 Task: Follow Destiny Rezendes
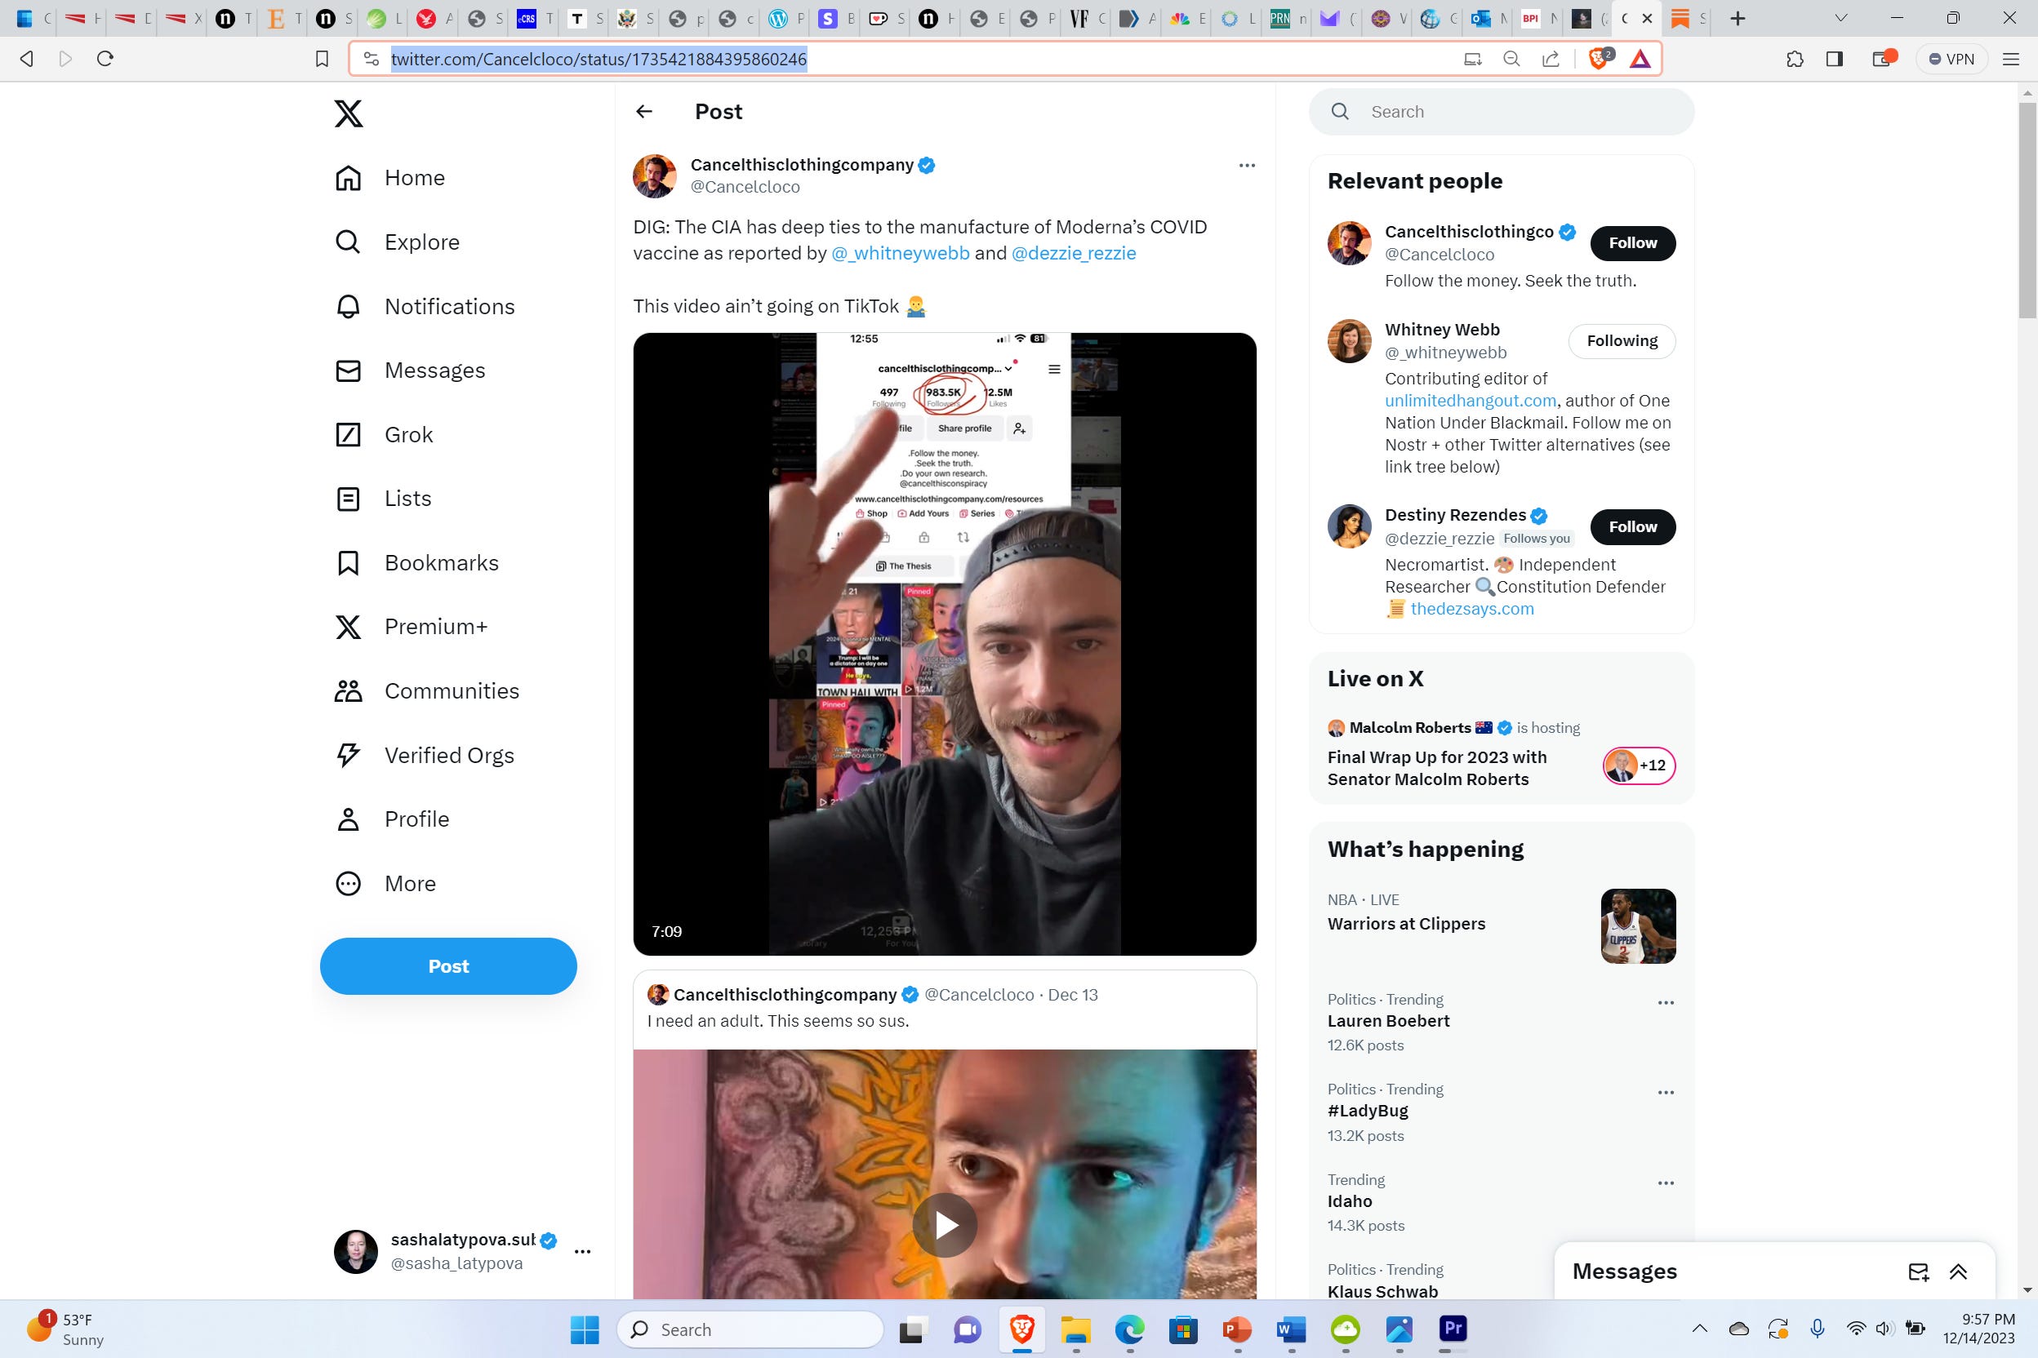click(x=1631, y=526)
